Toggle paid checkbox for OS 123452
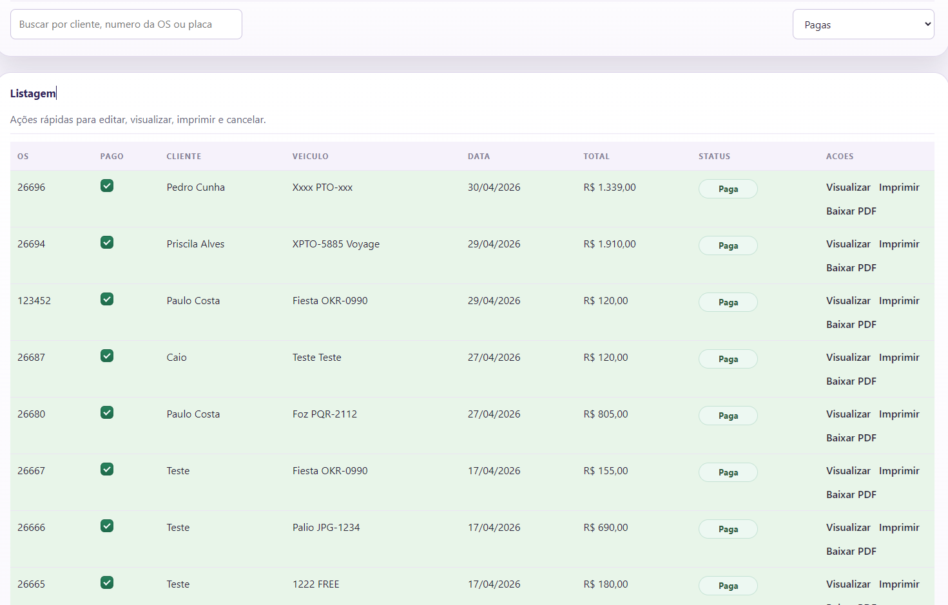The image size is (948, 605). (107, 300)
